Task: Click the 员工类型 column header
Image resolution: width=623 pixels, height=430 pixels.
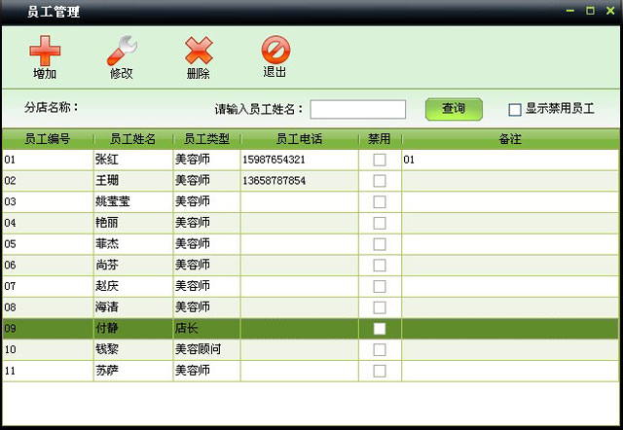Action: point(206,139)
